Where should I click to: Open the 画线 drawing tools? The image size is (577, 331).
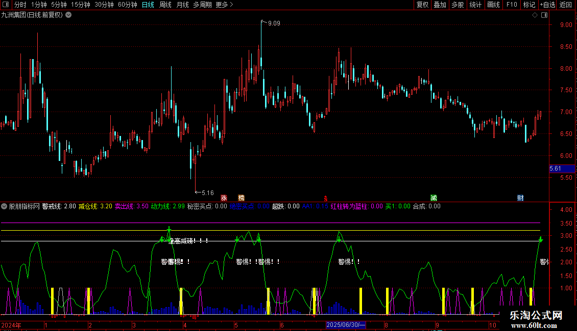pos(493,5)
